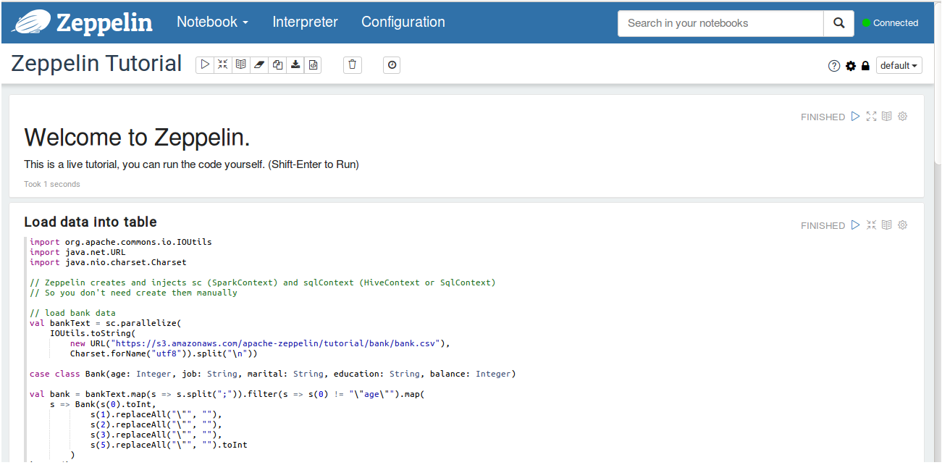This screenshot has width=942, height=473.
Task: Run the Load data into table paragraph
Action: pyautogui.click(x=856, y=225)
